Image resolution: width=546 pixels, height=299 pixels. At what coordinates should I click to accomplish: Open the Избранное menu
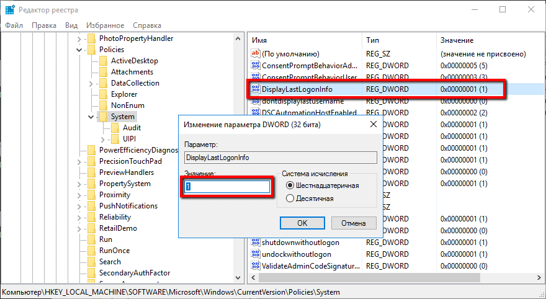coord(105,25)
